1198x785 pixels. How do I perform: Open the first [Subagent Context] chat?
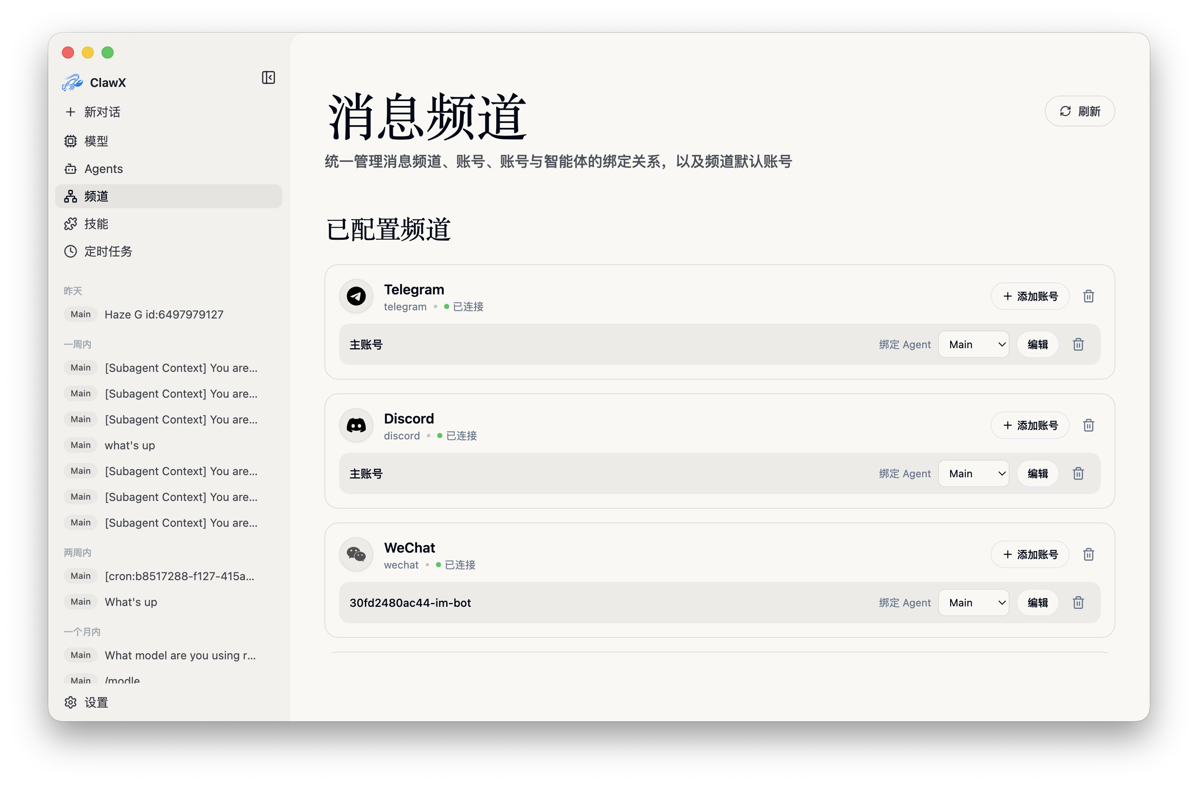(x=168, y=368)
